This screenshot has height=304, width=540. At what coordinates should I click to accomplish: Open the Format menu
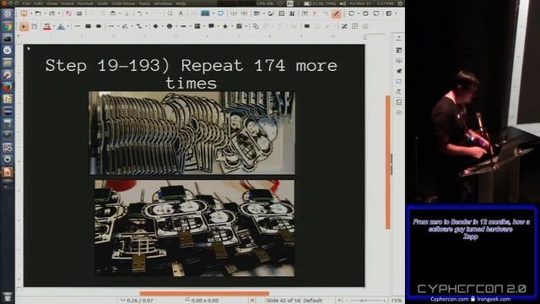point(85,3)
